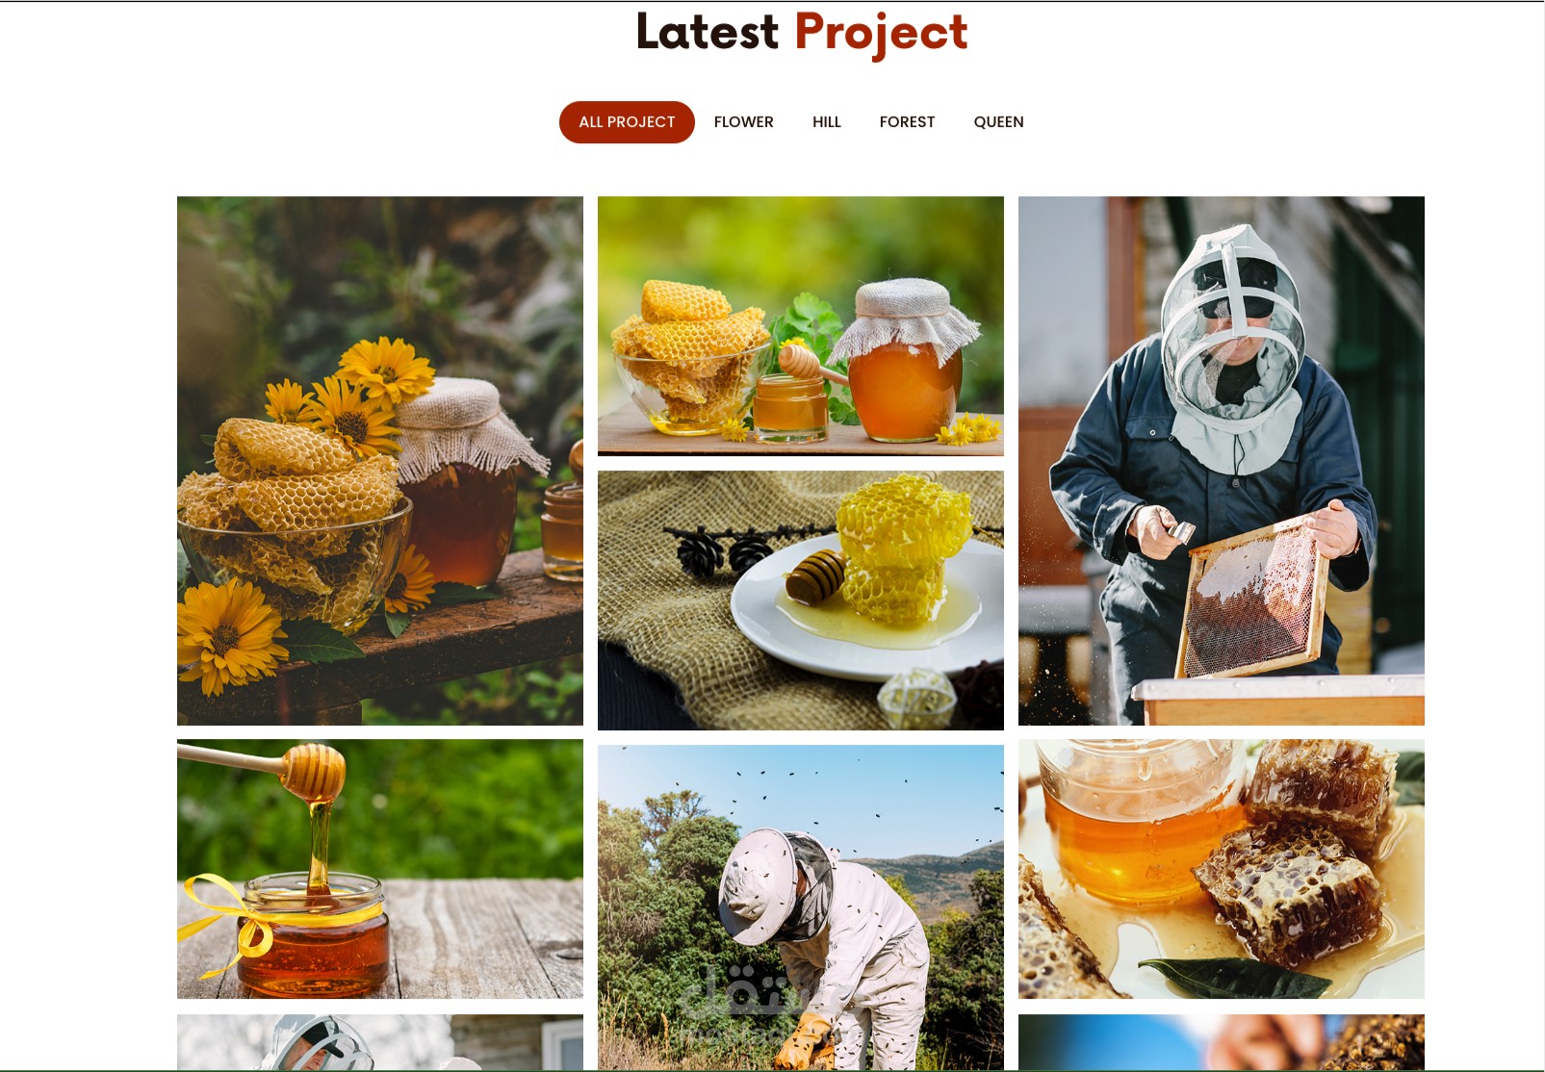This screenshot has width=1545, height=1072.
Task: Open the partially visible beekeeper helmet thumbnail
Action: coord(380,1042)
